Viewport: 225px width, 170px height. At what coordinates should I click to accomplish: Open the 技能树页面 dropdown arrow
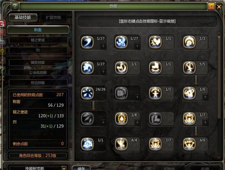coord(64,168)
